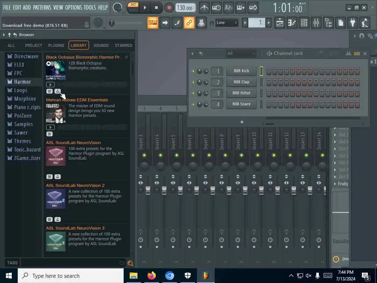Open the Mixer view icon

click(316, 23)
